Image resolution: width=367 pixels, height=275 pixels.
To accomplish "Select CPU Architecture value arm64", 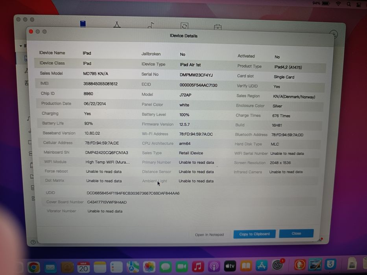I will [x=184, y=143].
